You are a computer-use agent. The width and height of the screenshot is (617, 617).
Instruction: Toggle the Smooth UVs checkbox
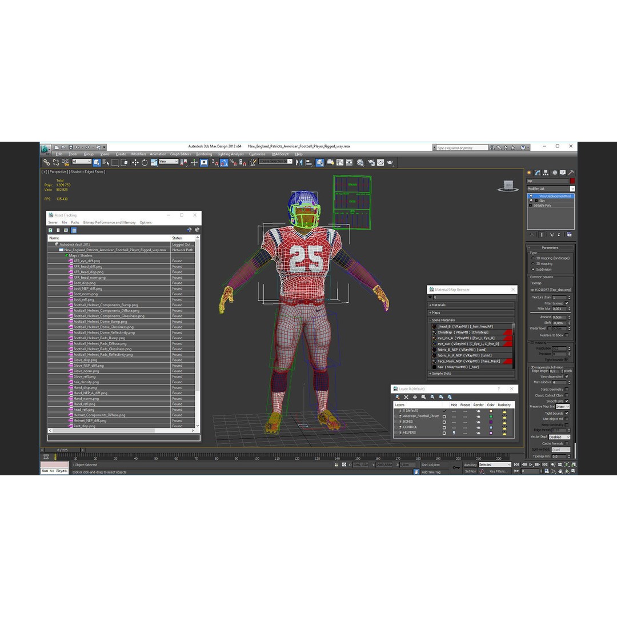[x=567, y=401]
